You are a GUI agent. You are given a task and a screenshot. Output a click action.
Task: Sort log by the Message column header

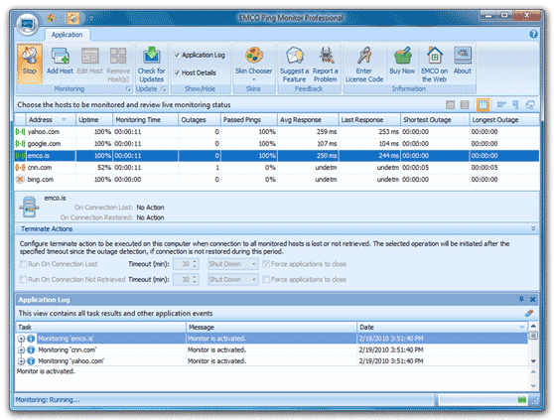(271, 327)
